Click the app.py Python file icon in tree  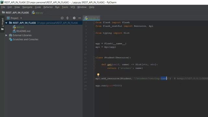tap(14, 27)
